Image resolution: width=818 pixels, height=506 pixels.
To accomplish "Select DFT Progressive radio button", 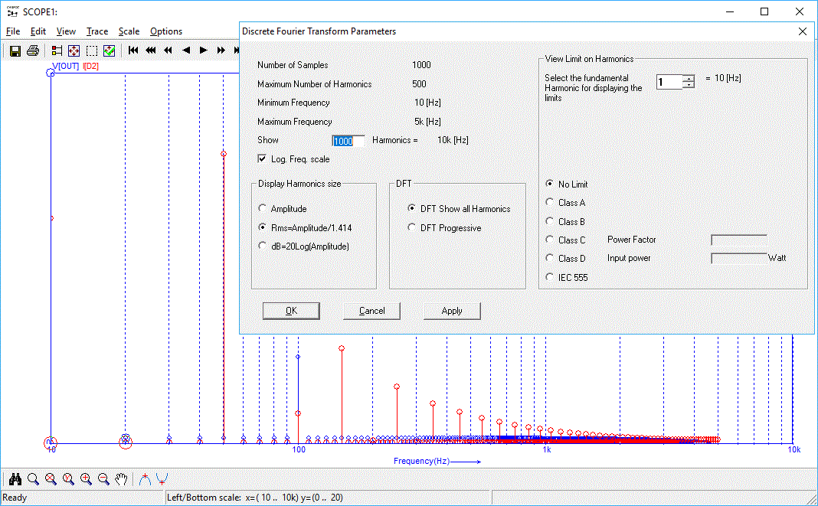I will click(x=411, y=227).
